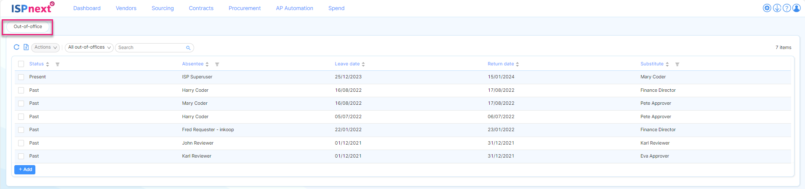The height and width of the screenshot is (189, 805).
Task: Open the help question mark icon
Action: click(786, 8)
